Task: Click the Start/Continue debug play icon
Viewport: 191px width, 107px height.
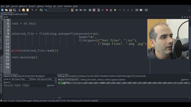Action: 103,10
